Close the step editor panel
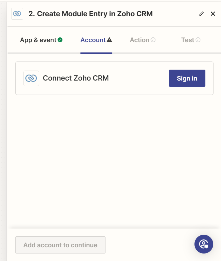221x261 pixels. [213, 14]
